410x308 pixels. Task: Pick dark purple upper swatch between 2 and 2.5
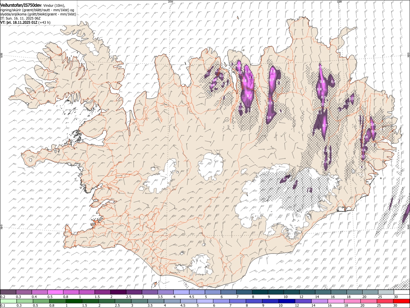[x=118, y=292]
